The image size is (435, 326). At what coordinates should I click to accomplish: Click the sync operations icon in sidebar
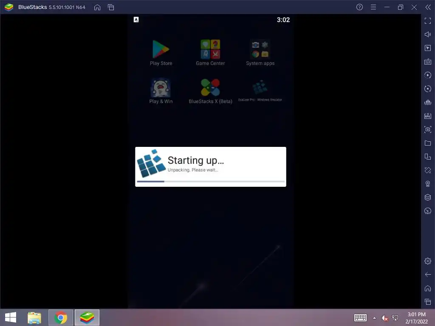(x=428, y=89)
